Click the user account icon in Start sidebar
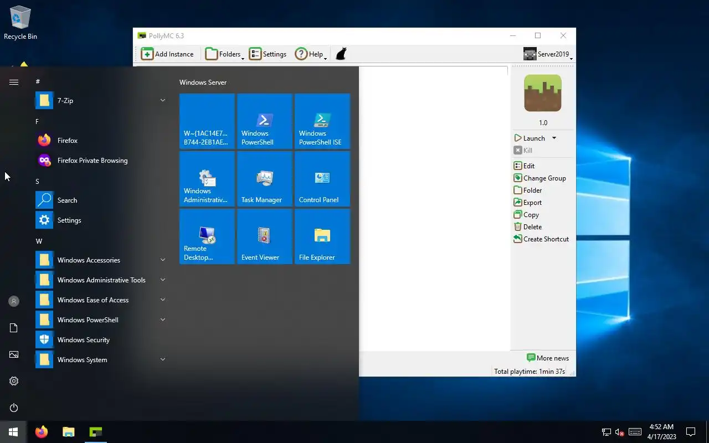Viewport: 709px width, 443px height. point(14,301)
